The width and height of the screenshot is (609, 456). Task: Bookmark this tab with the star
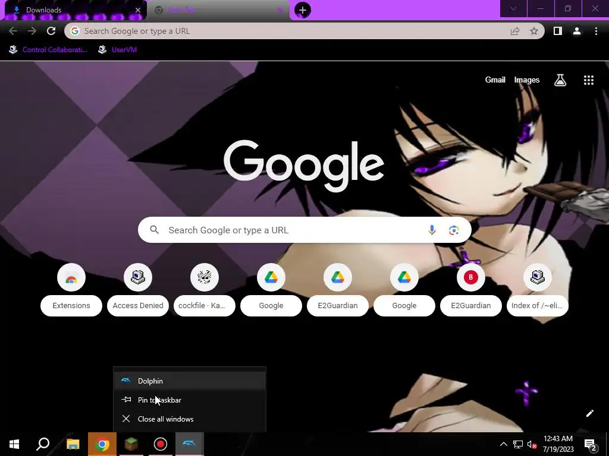coord(534,31)
